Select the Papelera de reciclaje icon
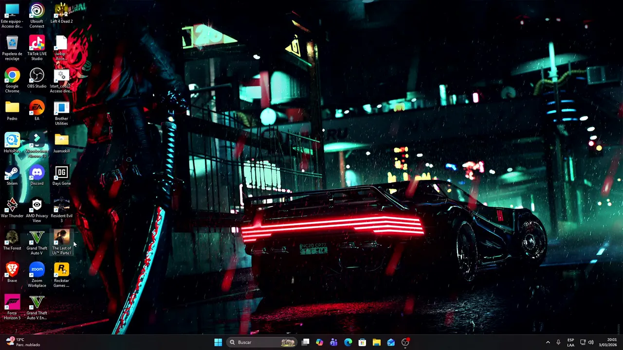Viewport: 623px width, 350px height. (12, 48)
